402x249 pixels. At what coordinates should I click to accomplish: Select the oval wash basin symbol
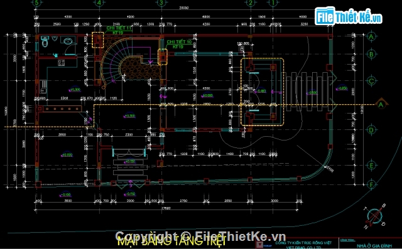coord(68,41)
